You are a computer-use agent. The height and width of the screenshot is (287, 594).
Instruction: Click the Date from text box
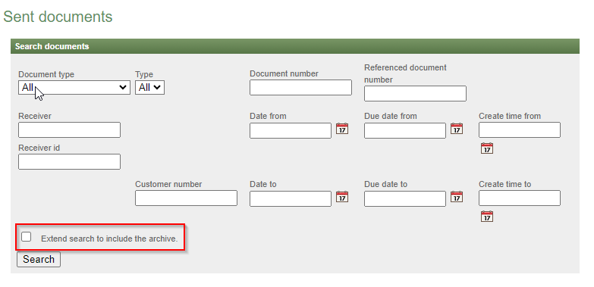[x=291, y=130]
